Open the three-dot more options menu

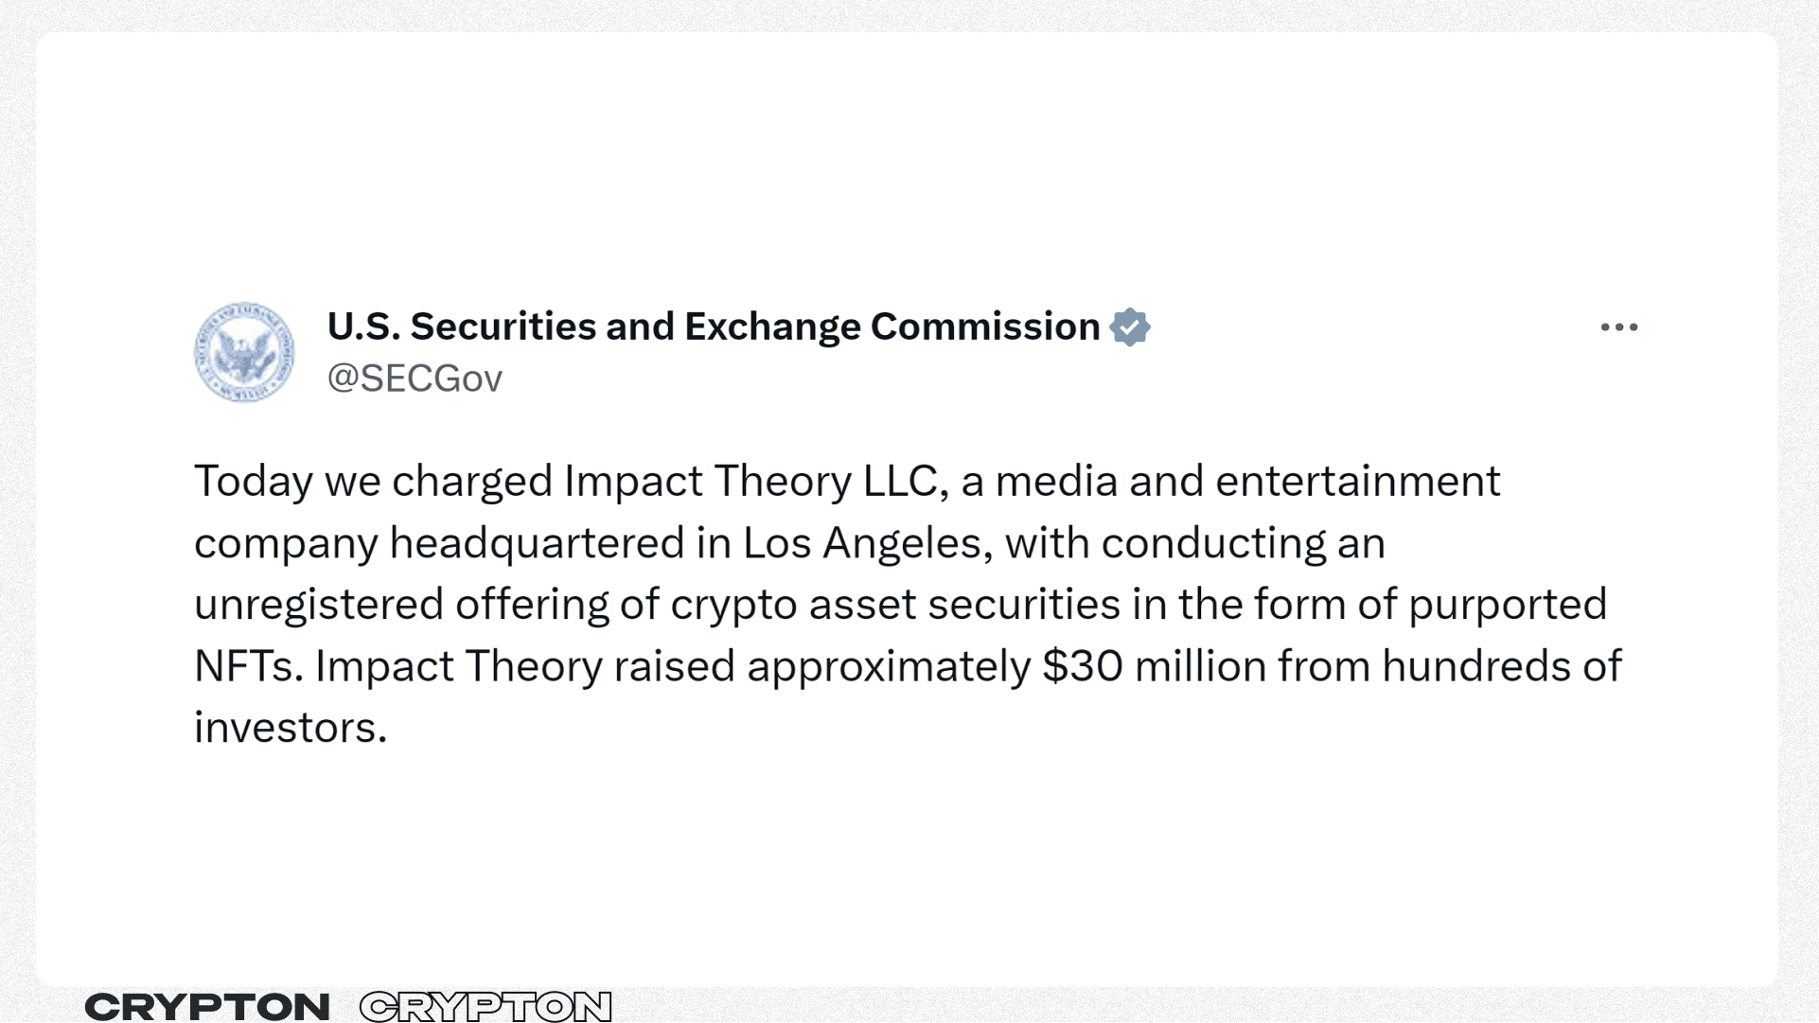pos(1618,327)
